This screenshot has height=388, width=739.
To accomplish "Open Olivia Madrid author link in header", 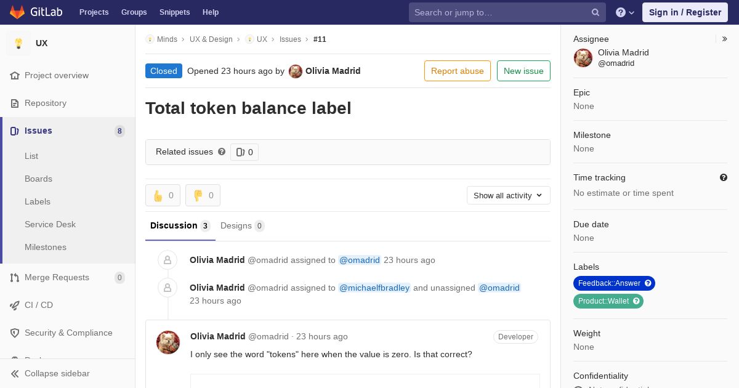I will [x=333, y=71].
